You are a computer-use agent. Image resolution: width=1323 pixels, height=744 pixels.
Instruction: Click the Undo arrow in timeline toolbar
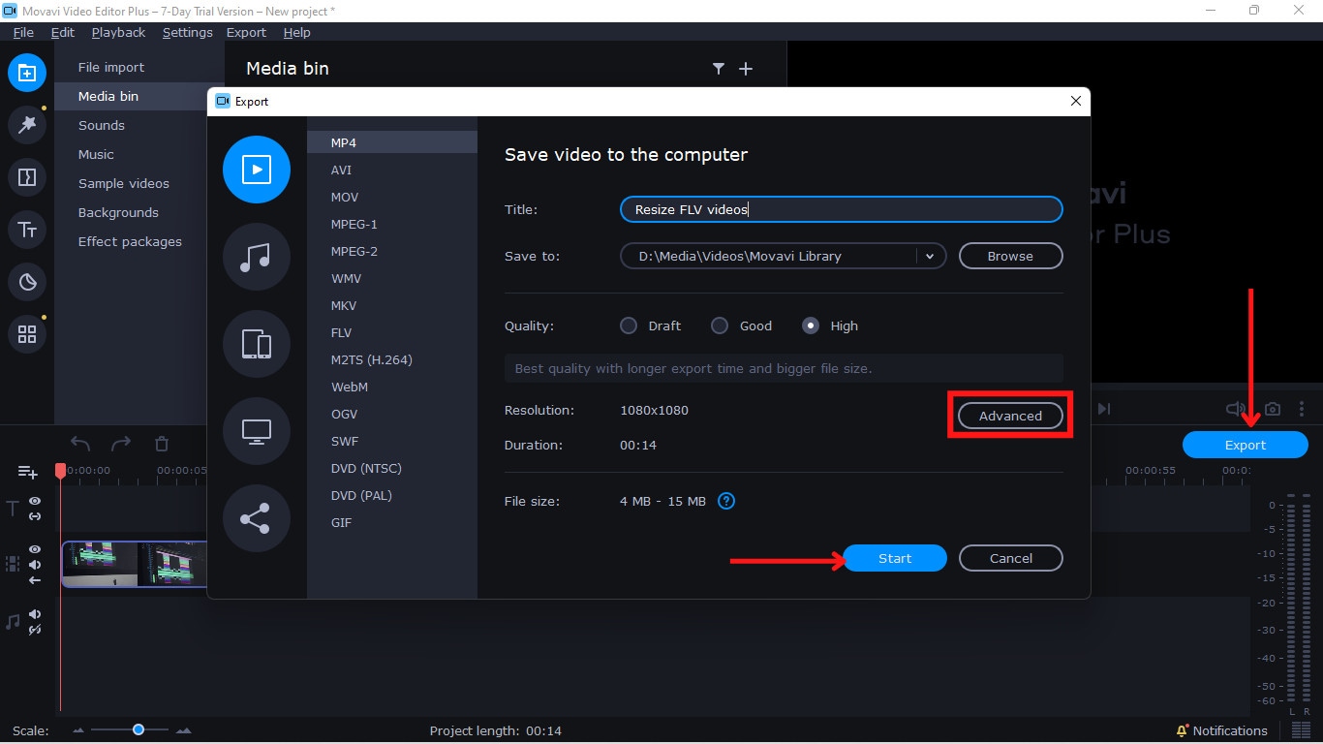[80, 444]
